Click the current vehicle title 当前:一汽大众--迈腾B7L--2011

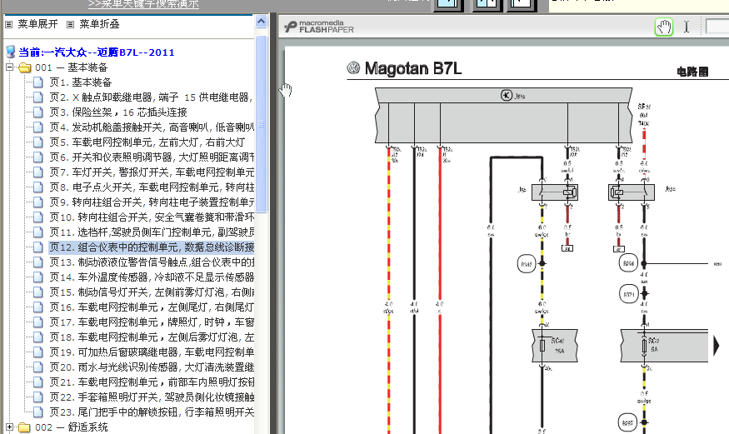pyautogui.click(x=97, y=52)
